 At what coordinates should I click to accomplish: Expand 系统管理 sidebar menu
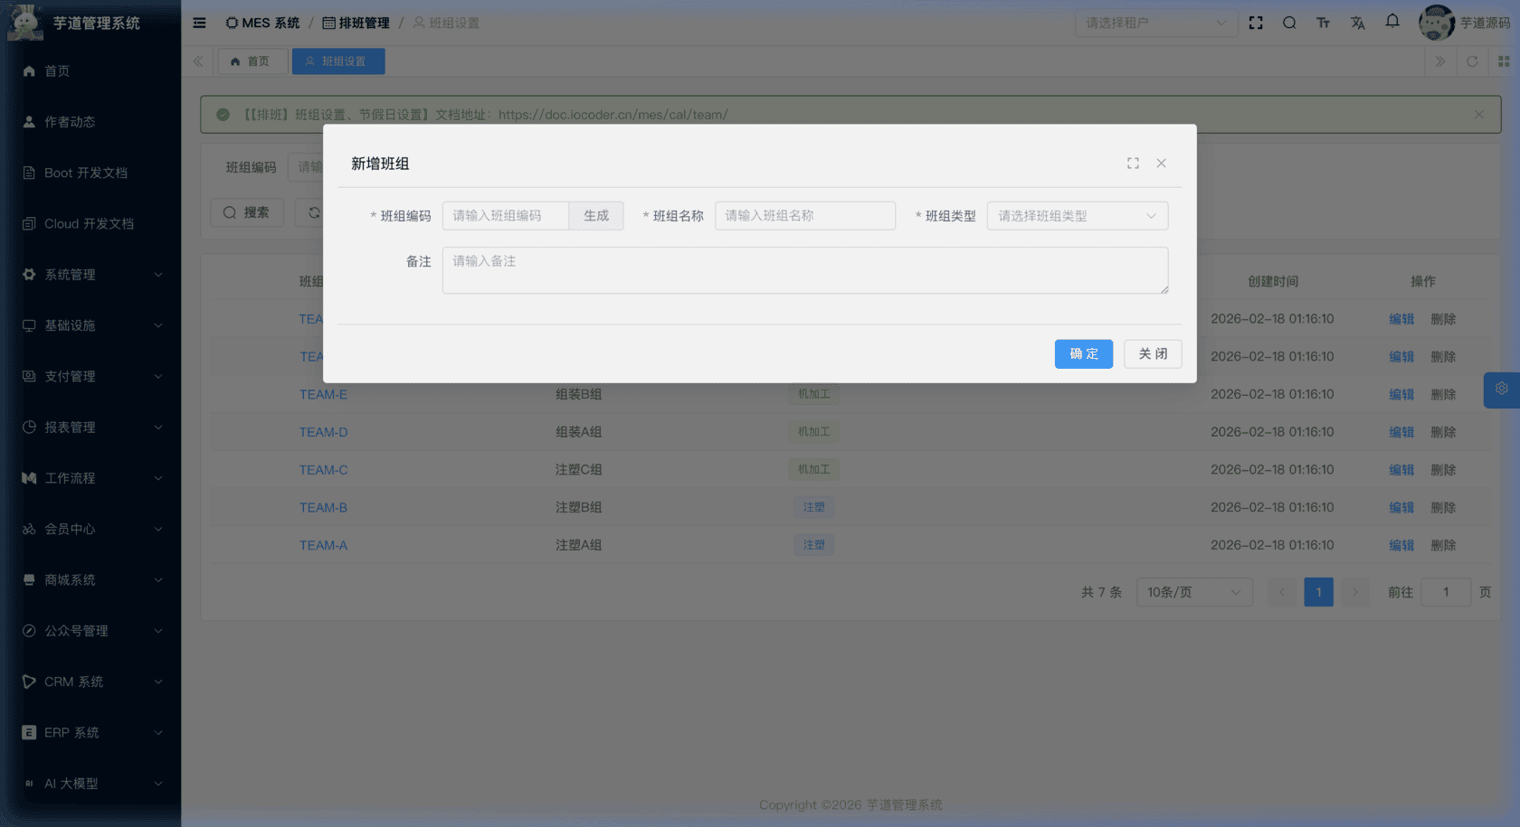pyautogui.click(x=90, y=275)
